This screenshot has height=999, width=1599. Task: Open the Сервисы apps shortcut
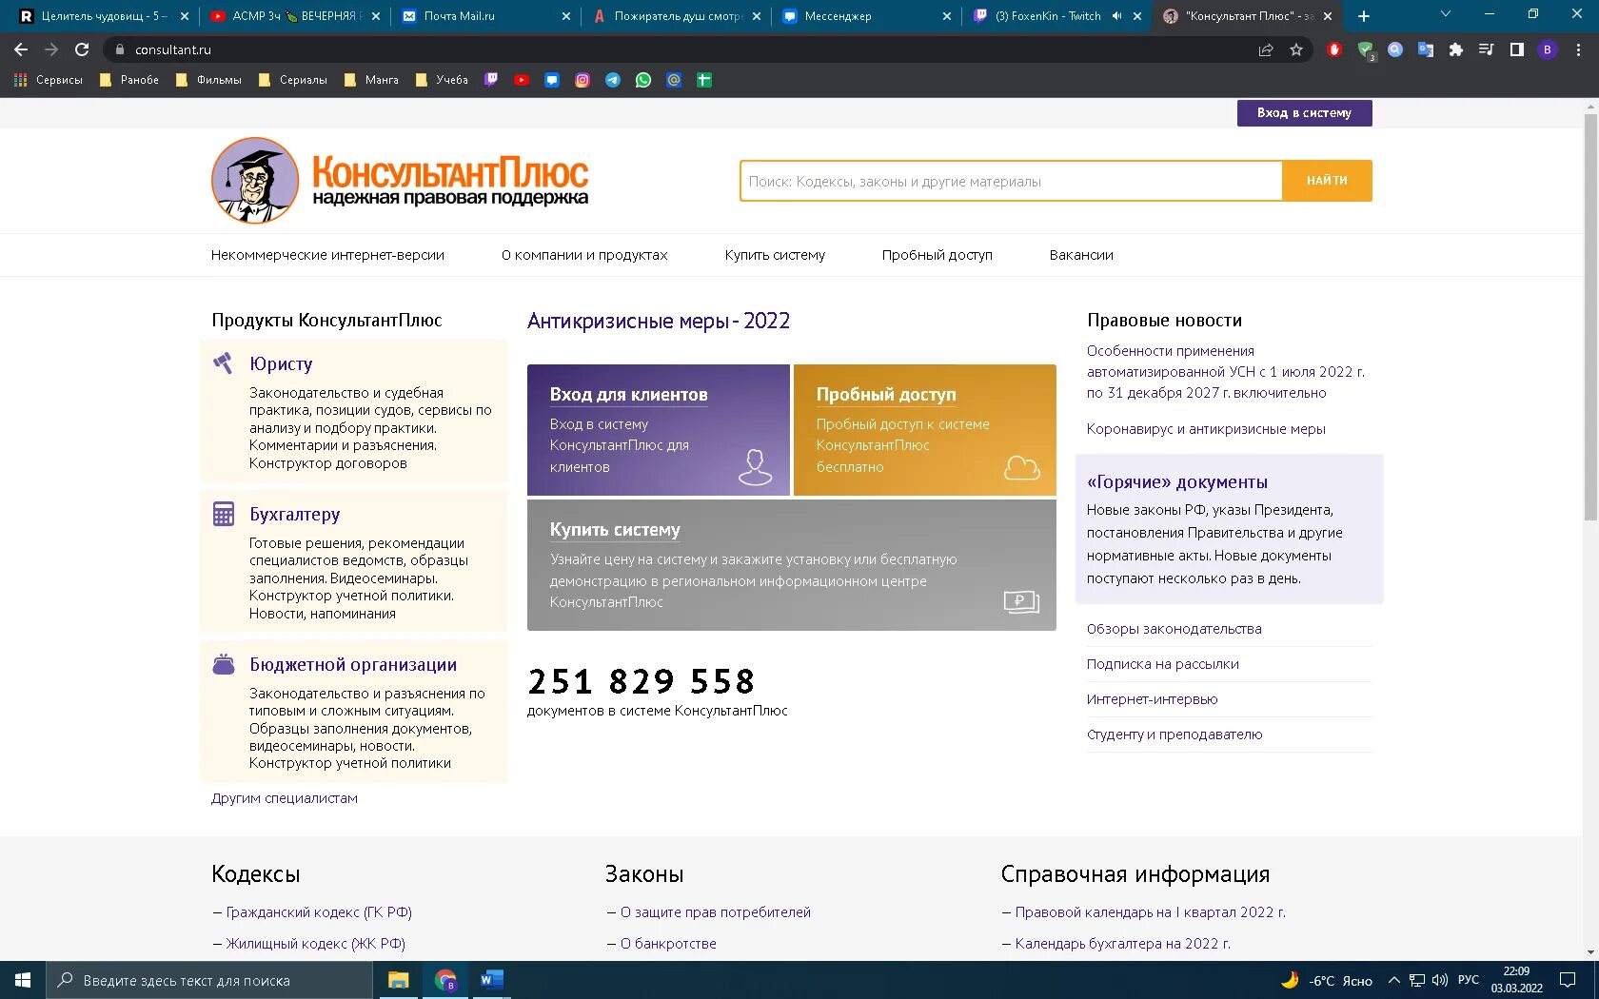(49, 80)
